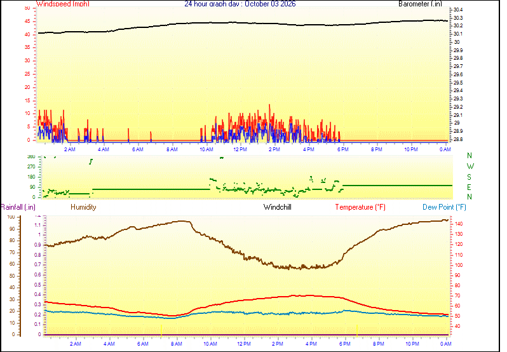Click the '60' temperature axis value
The image size is (507, 352).
point(457,306)
